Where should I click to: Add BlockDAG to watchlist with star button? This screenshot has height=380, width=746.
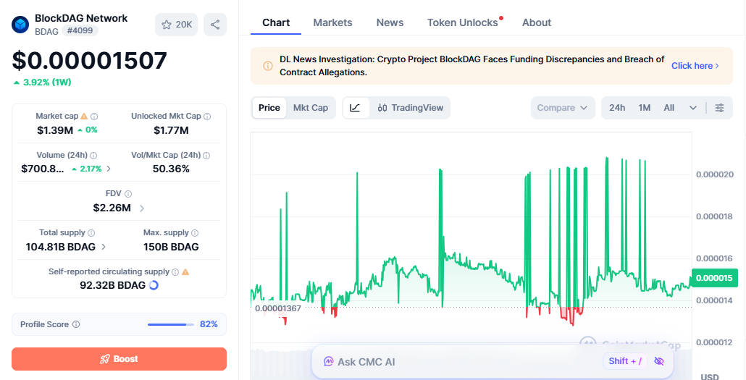pos(177,25)
